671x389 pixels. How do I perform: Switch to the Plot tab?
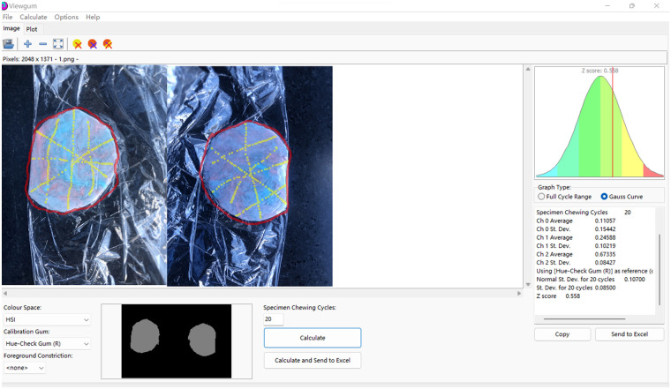(x=32, y=29)
